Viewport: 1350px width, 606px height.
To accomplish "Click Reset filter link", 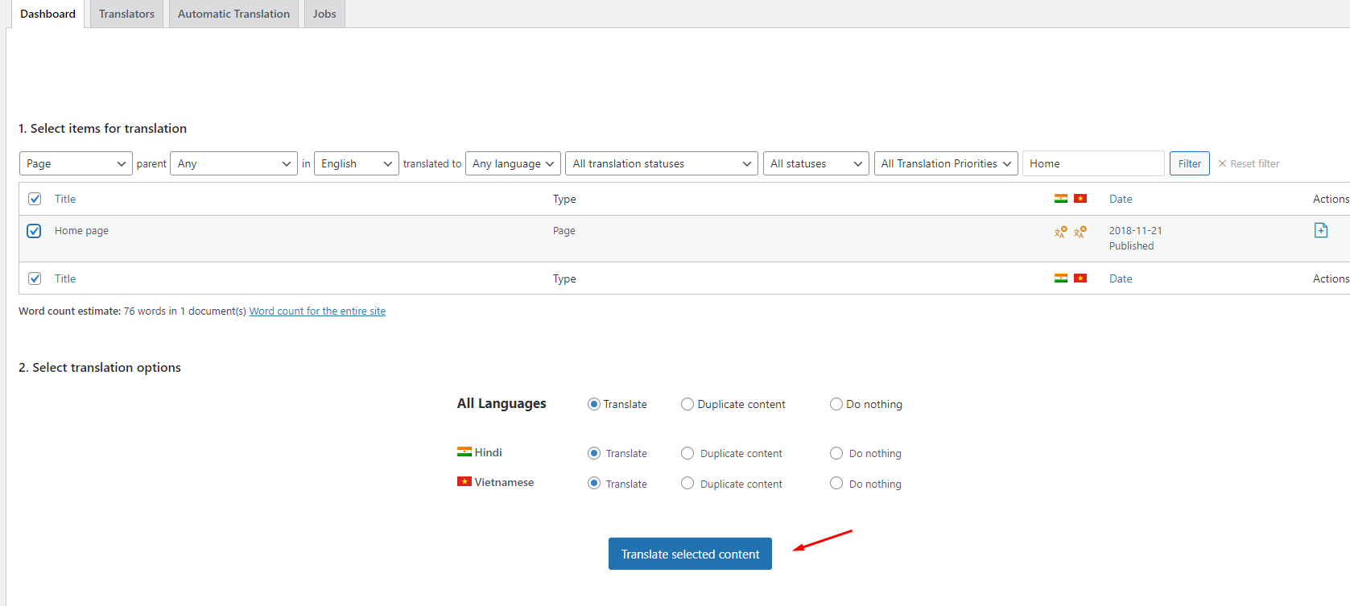I will tap(1249, 163).
